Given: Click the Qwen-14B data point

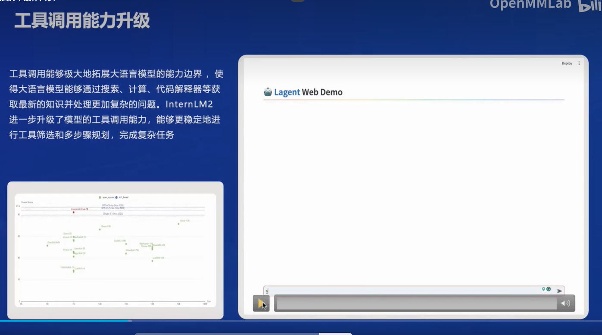Looking at the screenshot, I should 100,229.
